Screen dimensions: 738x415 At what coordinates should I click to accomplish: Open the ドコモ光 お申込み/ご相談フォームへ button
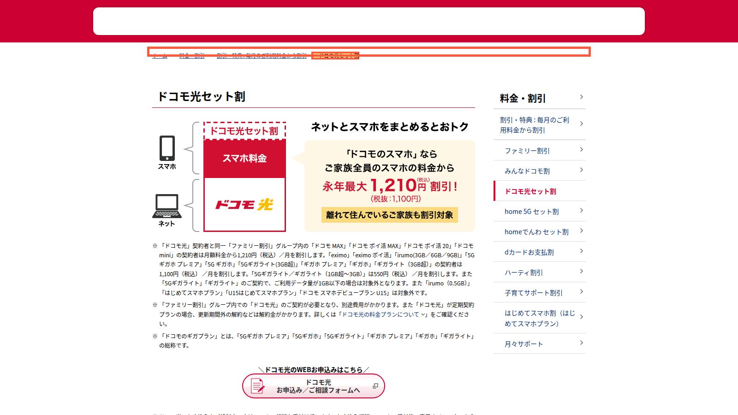pos(314,386)
